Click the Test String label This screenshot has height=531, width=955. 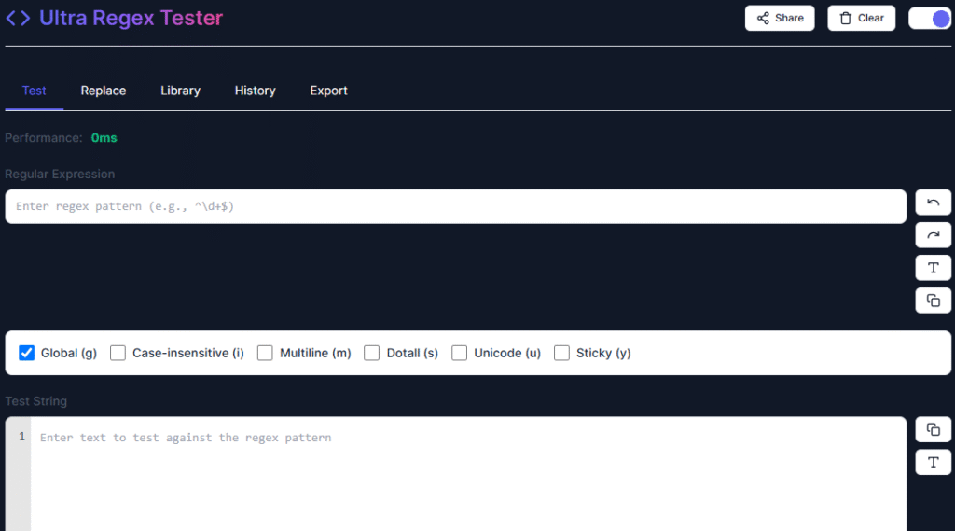36,401
